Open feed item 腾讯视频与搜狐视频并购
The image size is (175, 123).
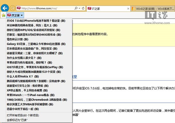point(39,81)
